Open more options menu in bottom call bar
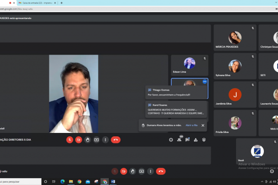The image size is (278, 185). pos(150,171)
